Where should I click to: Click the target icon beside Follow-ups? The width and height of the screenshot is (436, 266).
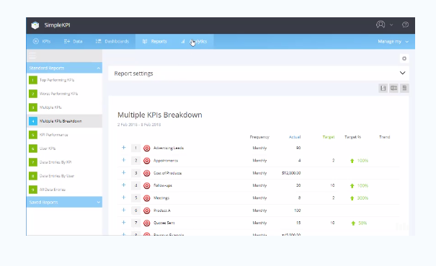[x=147, y=185]
